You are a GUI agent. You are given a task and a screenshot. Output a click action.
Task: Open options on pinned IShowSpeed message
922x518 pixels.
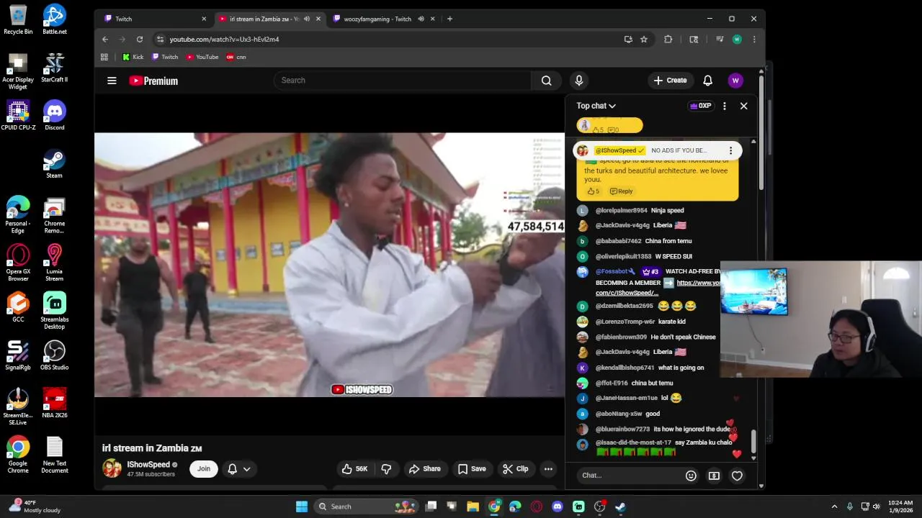(x=730, y=150)
